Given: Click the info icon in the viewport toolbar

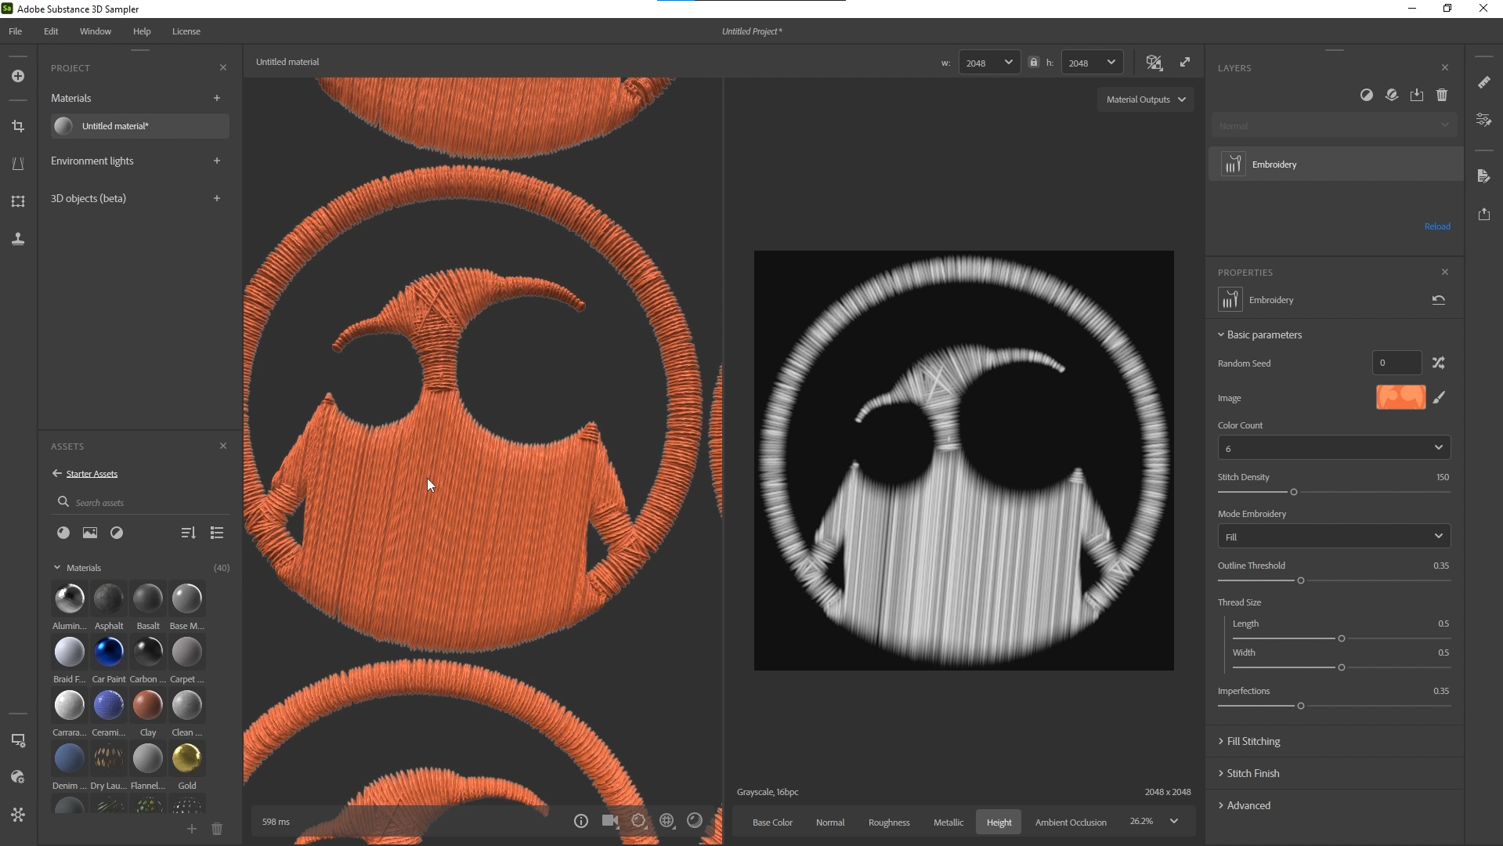Looking at the screenshot, I should point(580,821).
